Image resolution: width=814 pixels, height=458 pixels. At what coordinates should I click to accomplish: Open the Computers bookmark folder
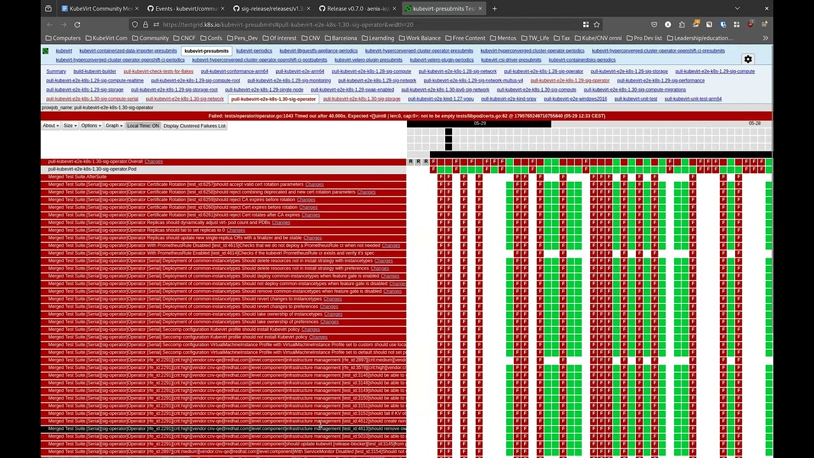click(63, 38)
